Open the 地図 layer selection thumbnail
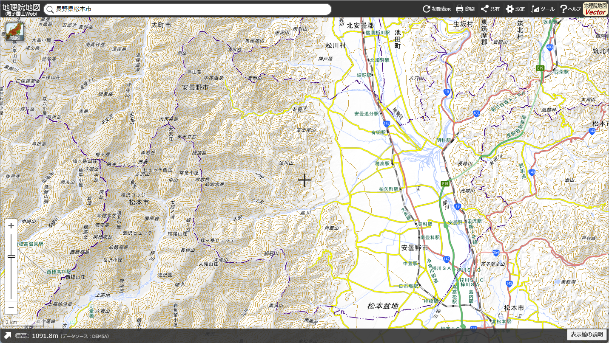This screenshot has width=609, height=343. [x=15, y=32]
